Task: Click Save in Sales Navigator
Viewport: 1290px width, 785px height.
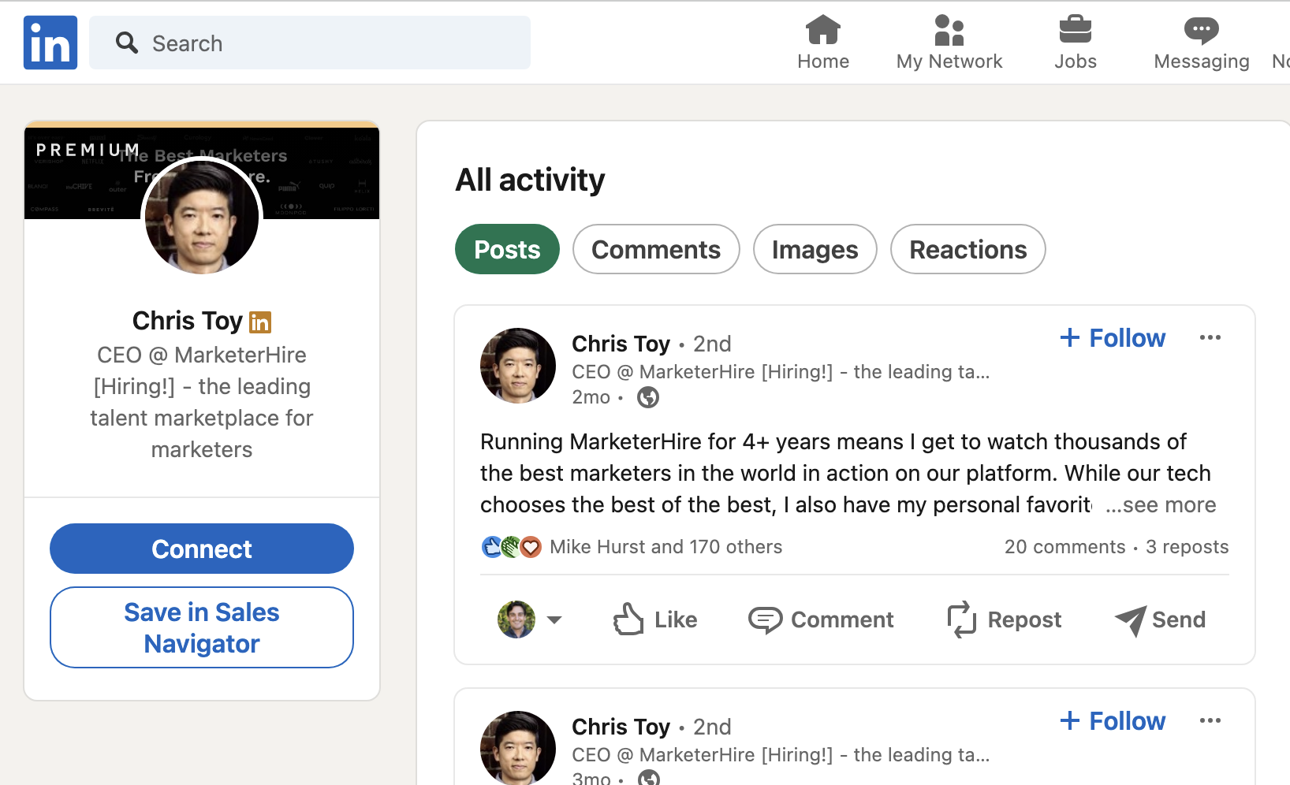Action: tap(201, 627)
